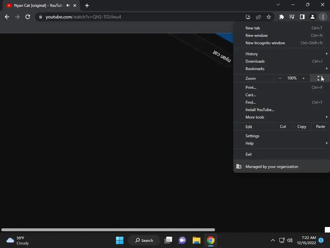Click the taskbar Search box
330x248 pixels.
tap(144, 240)
